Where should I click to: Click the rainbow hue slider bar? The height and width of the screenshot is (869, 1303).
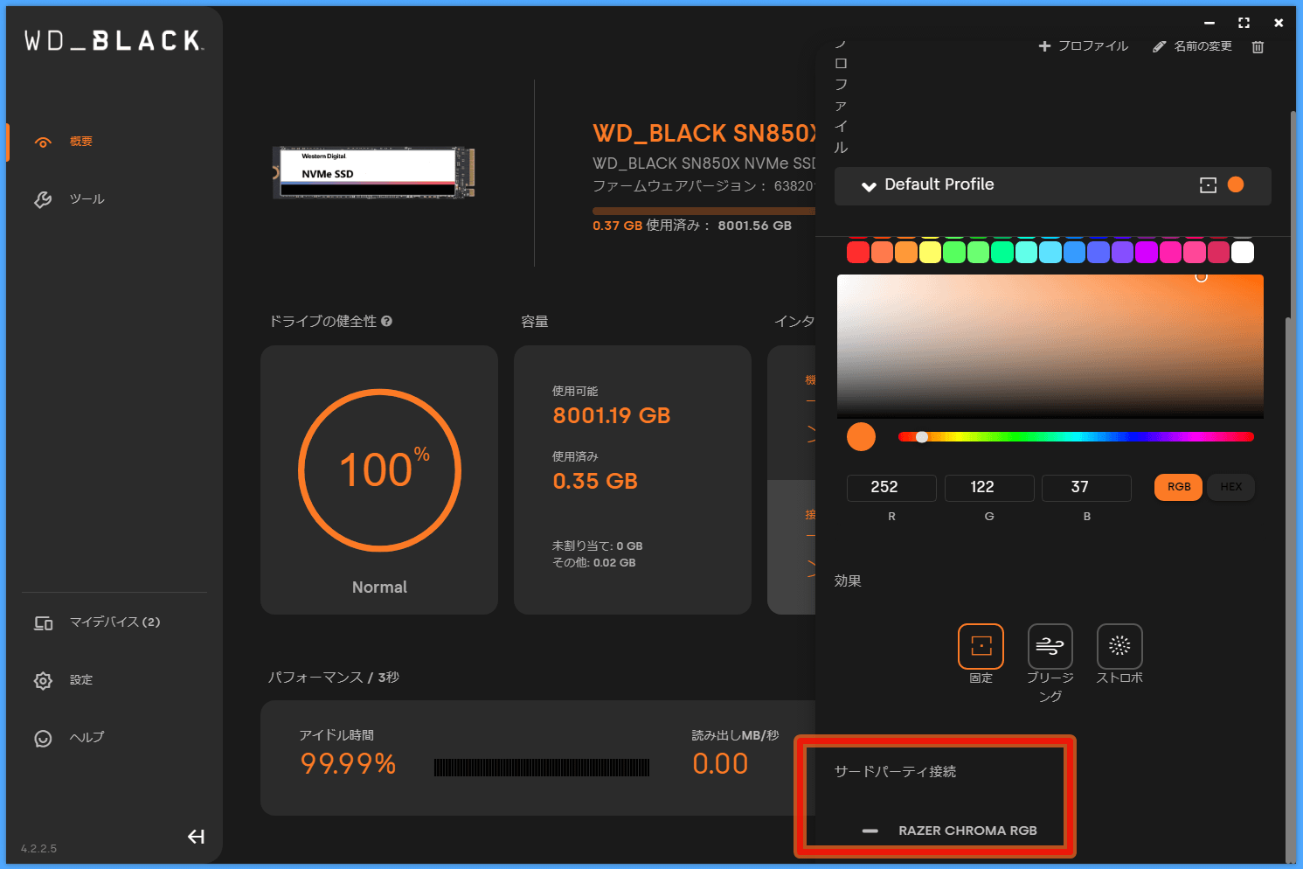1076,437
